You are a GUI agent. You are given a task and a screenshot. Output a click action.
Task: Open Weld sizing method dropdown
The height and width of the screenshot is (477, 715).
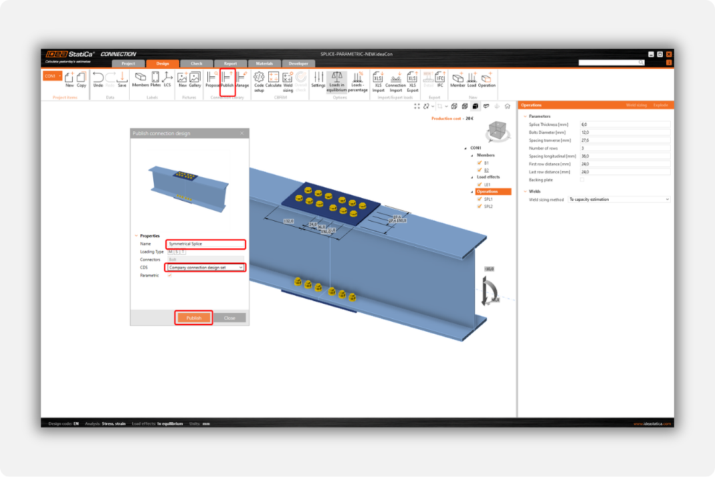tap(619, 199)
